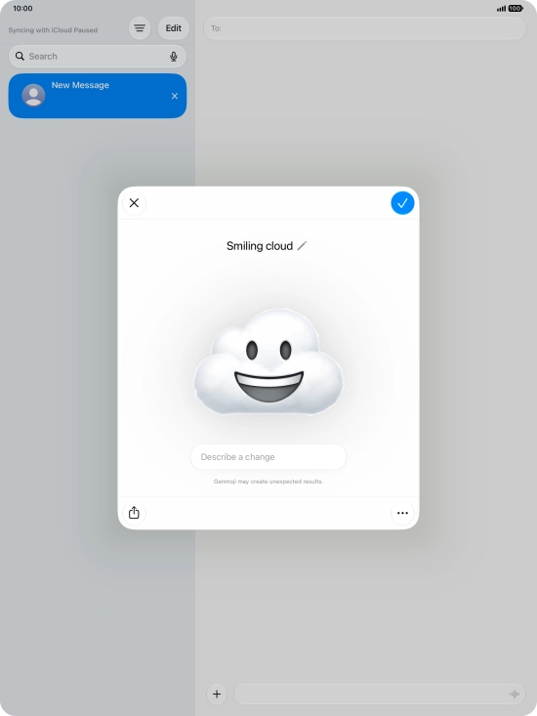537x716 pixels.
Task: Tap the cellular signal indicator
Action: pos(502,8)
